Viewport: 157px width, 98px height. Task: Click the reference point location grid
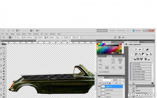(10, 37)
